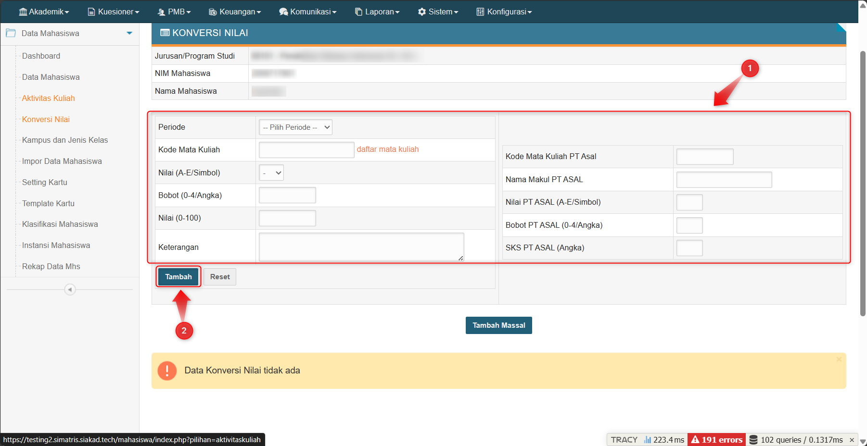Open the Pilih Periode dropdown
Image resolution: width=867 pixels, height=446 pixels.
[x=295, y=127]
